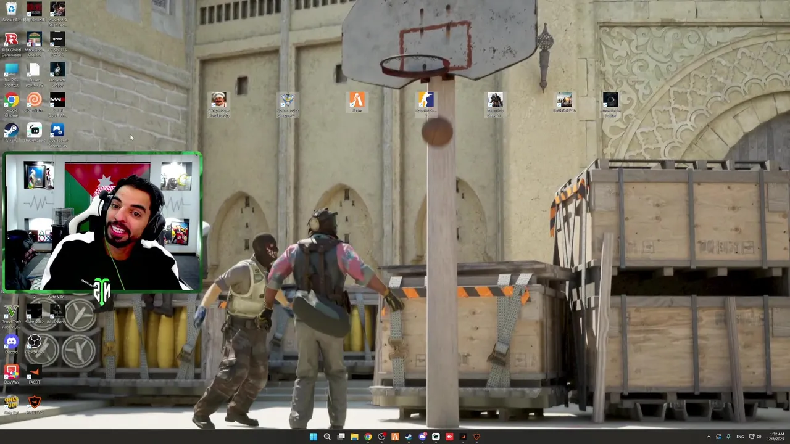Viewport: 790px width, 444px height.
Task: Open Discord desktop shortcut
Action: tap(11, 343)
